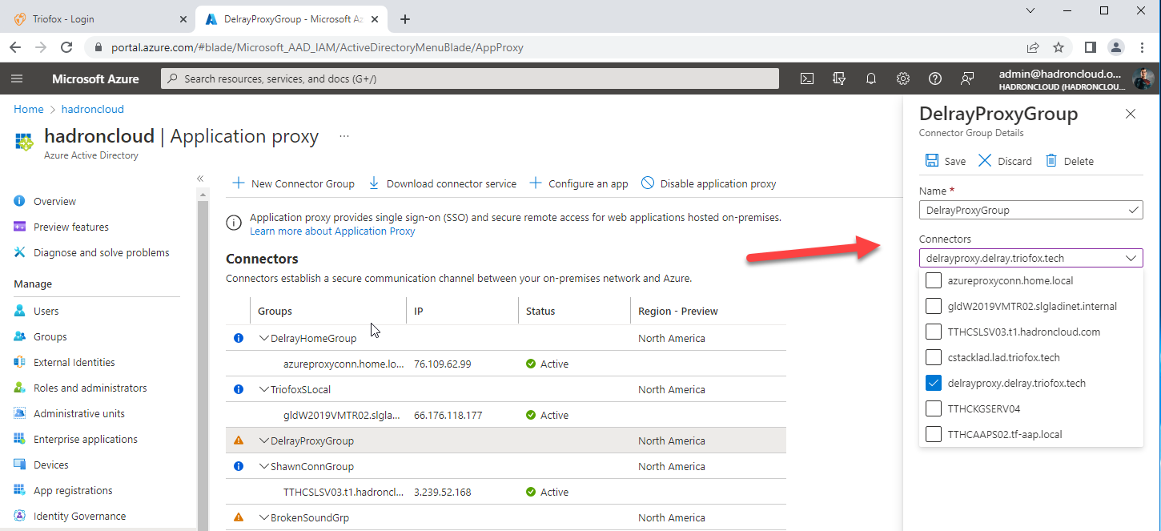Open Directories and subscriptions filter icon
The image size is (1161, 531).
pos(839,78)
